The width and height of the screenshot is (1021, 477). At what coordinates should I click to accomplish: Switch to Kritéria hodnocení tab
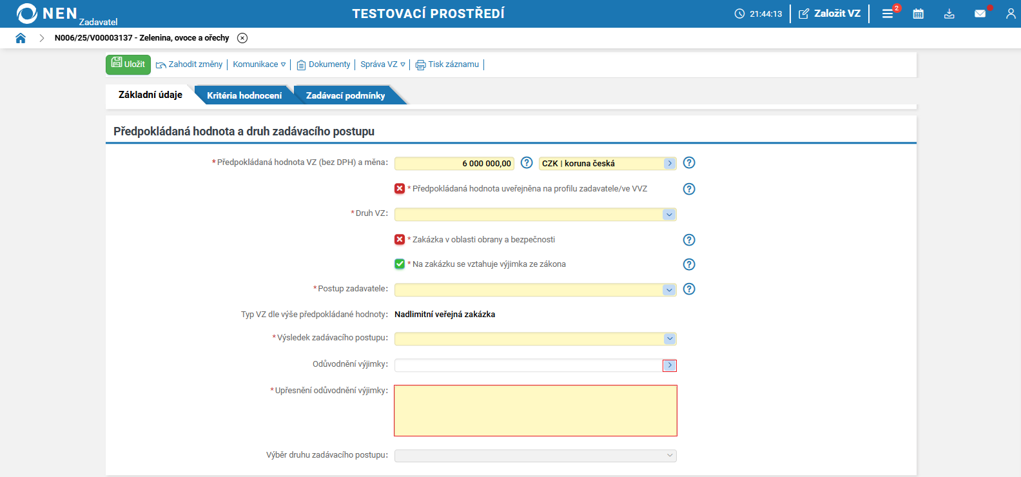[244, 95]
